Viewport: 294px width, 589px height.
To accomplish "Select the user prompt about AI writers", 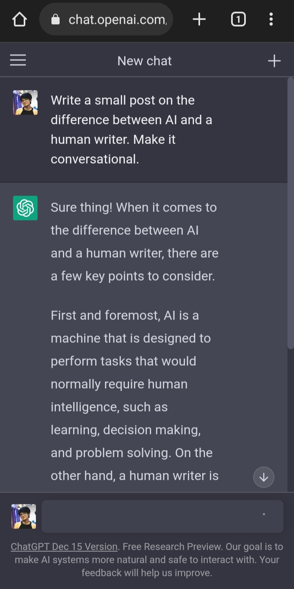I will click(131, 130).
